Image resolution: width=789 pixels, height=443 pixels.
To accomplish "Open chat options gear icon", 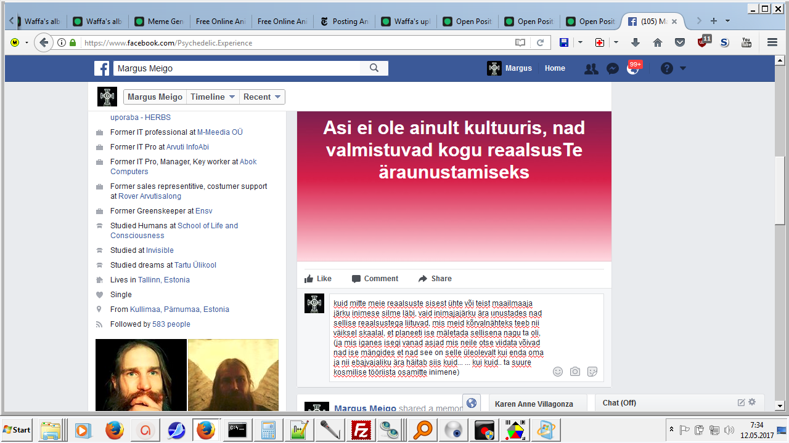I will pyautogui.click(x=752, y=402).
